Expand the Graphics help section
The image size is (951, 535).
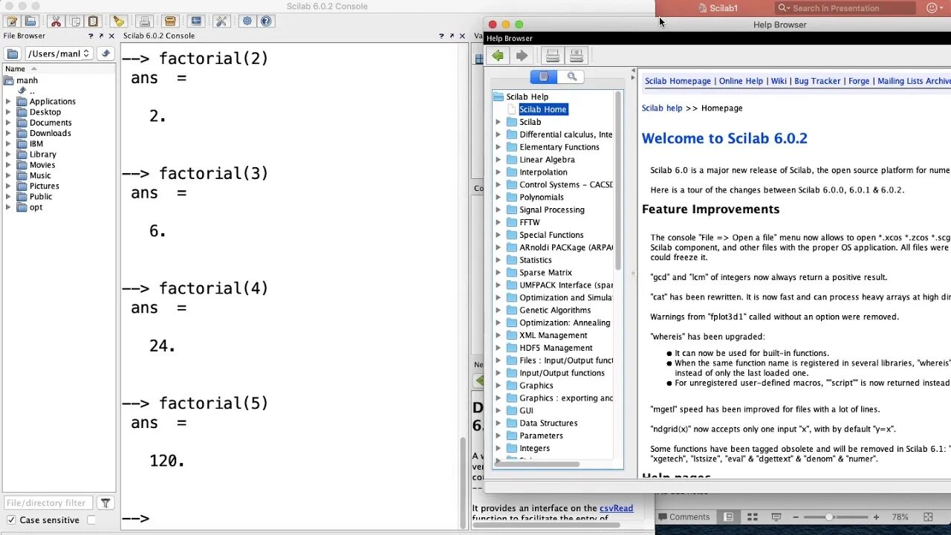tap(499, 386)
